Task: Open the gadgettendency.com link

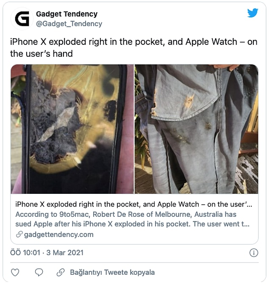Action: click(x=59, y=235)
